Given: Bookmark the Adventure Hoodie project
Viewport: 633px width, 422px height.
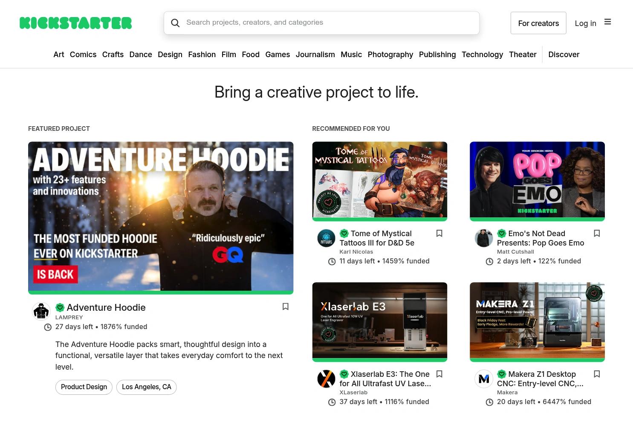Looking at the screenshot, I should [x=286, y=306].
